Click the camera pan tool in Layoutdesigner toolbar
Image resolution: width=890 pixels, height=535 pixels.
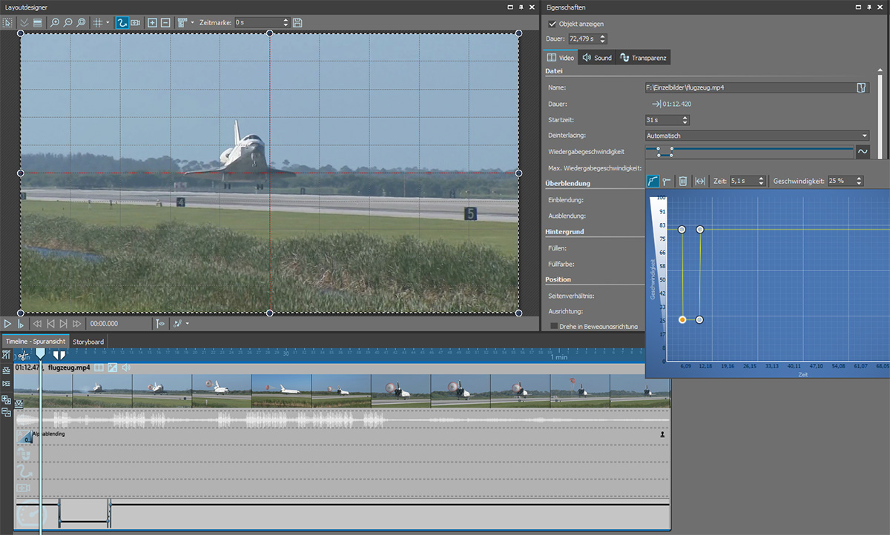coord(136,23)
